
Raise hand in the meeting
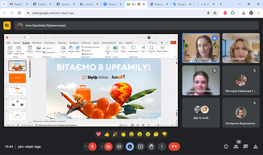tap(151, 147)
